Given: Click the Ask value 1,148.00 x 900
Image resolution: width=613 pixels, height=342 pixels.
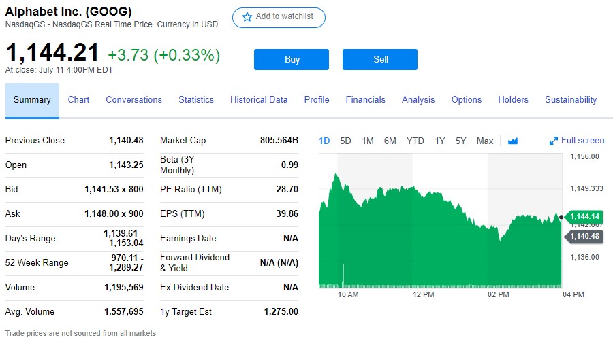Looking at the screenshot, I should pyautogui.click(x=114, y=214).
